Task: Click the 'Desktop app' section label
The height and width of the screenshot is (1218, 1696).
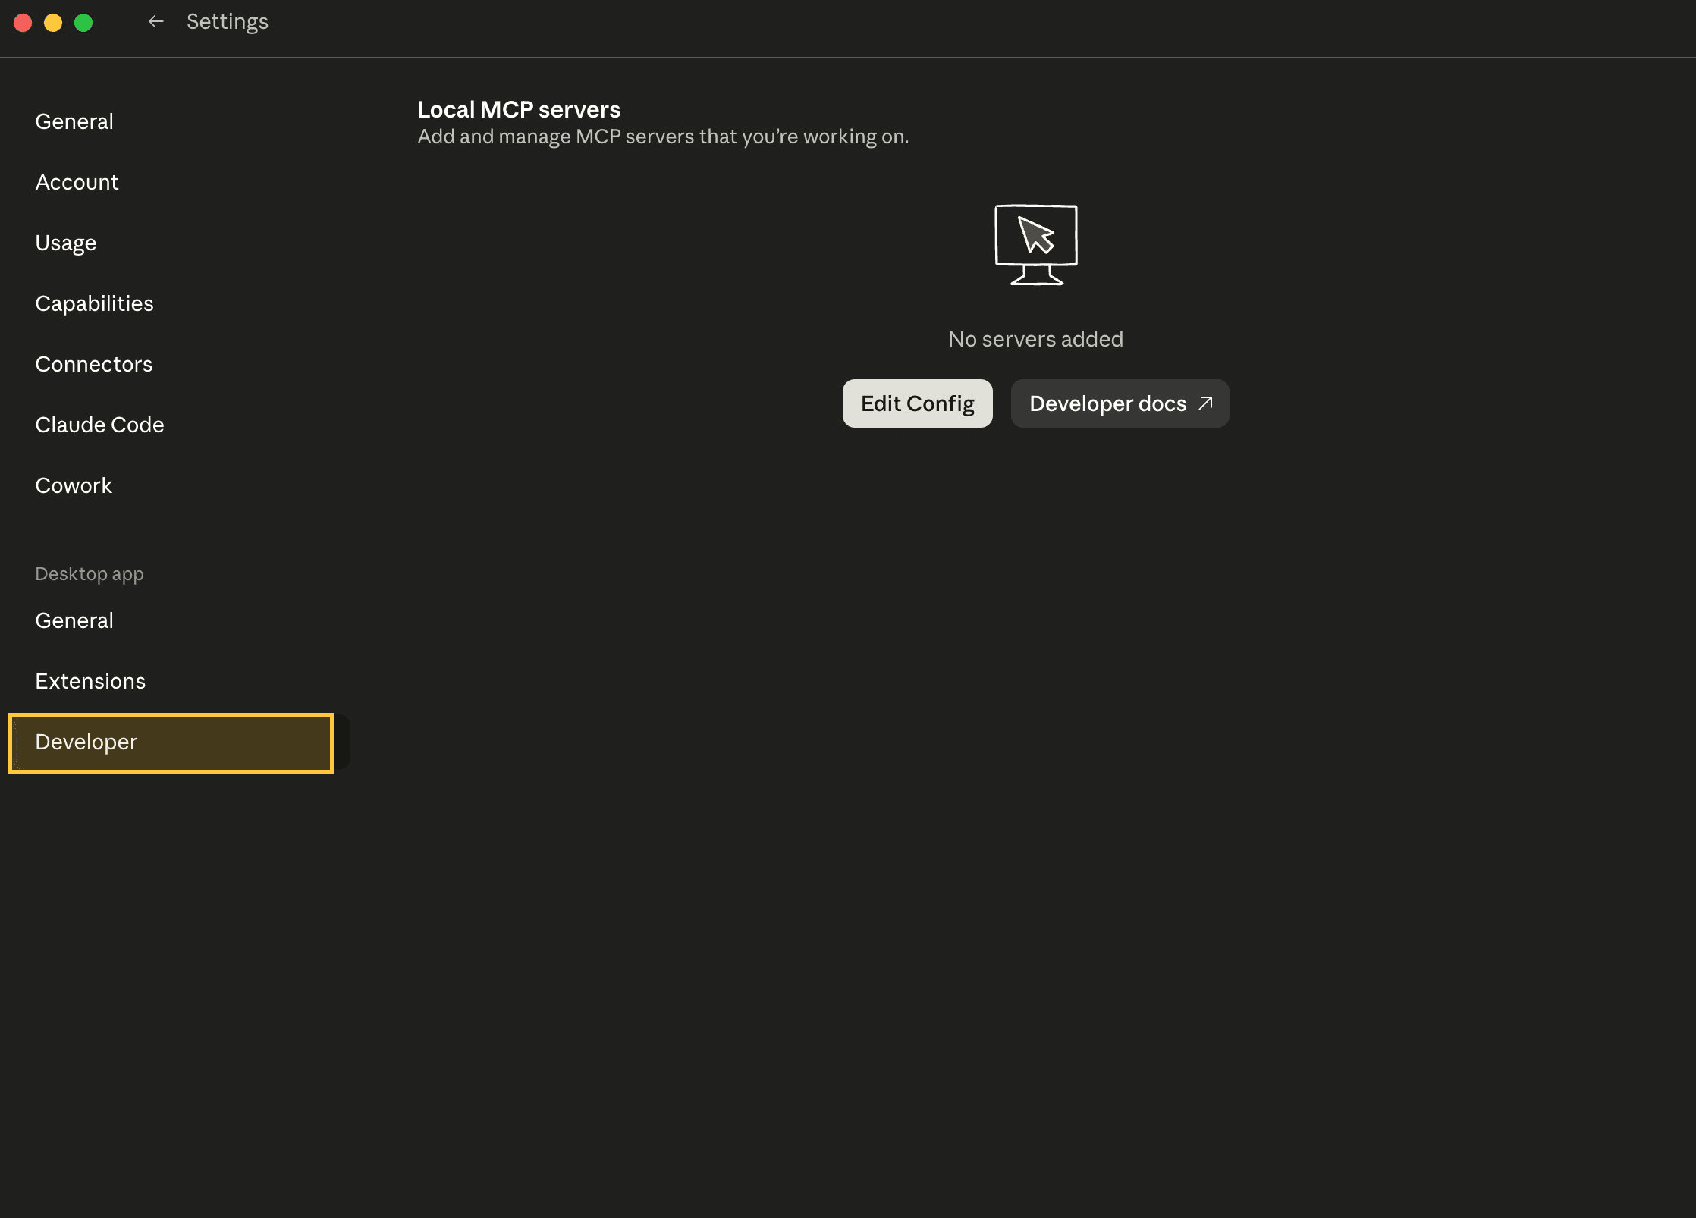Action: (x=90, y=574)
